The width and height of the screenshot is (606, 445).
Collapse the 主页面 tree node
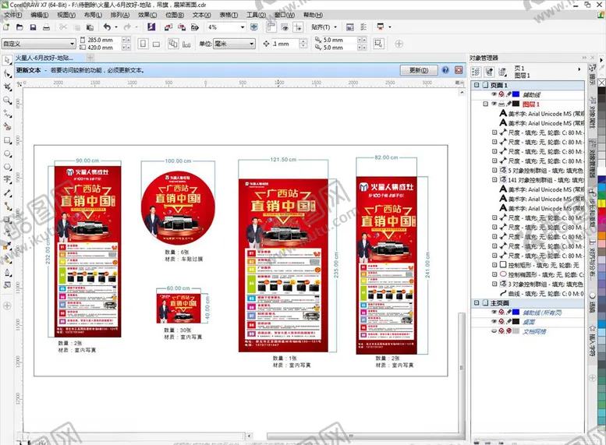pos(476,303)
